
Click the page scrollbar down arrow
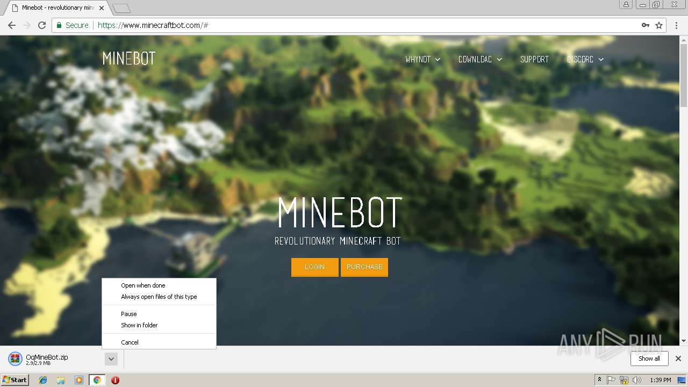684,341
